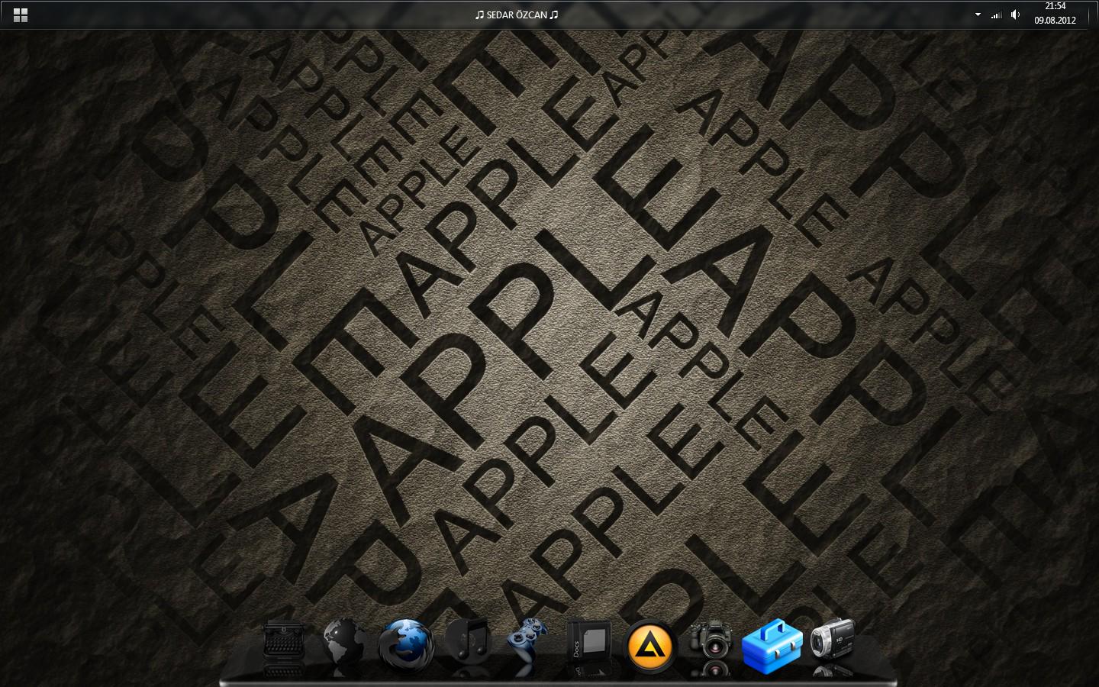Open the typewriter icon in the dock

point(283,643)
